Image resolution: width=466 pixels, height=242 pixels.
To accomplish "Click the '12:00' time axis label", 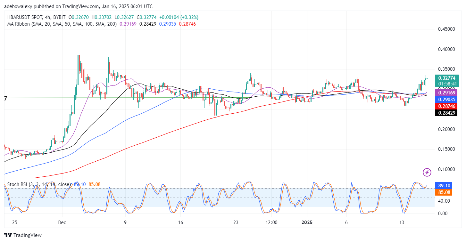I will 271,222.
